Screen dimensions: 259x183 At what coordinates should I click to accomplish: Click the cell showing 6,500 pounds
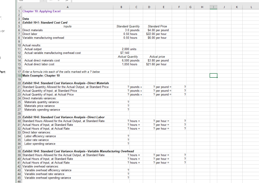(x=121, y=60)
